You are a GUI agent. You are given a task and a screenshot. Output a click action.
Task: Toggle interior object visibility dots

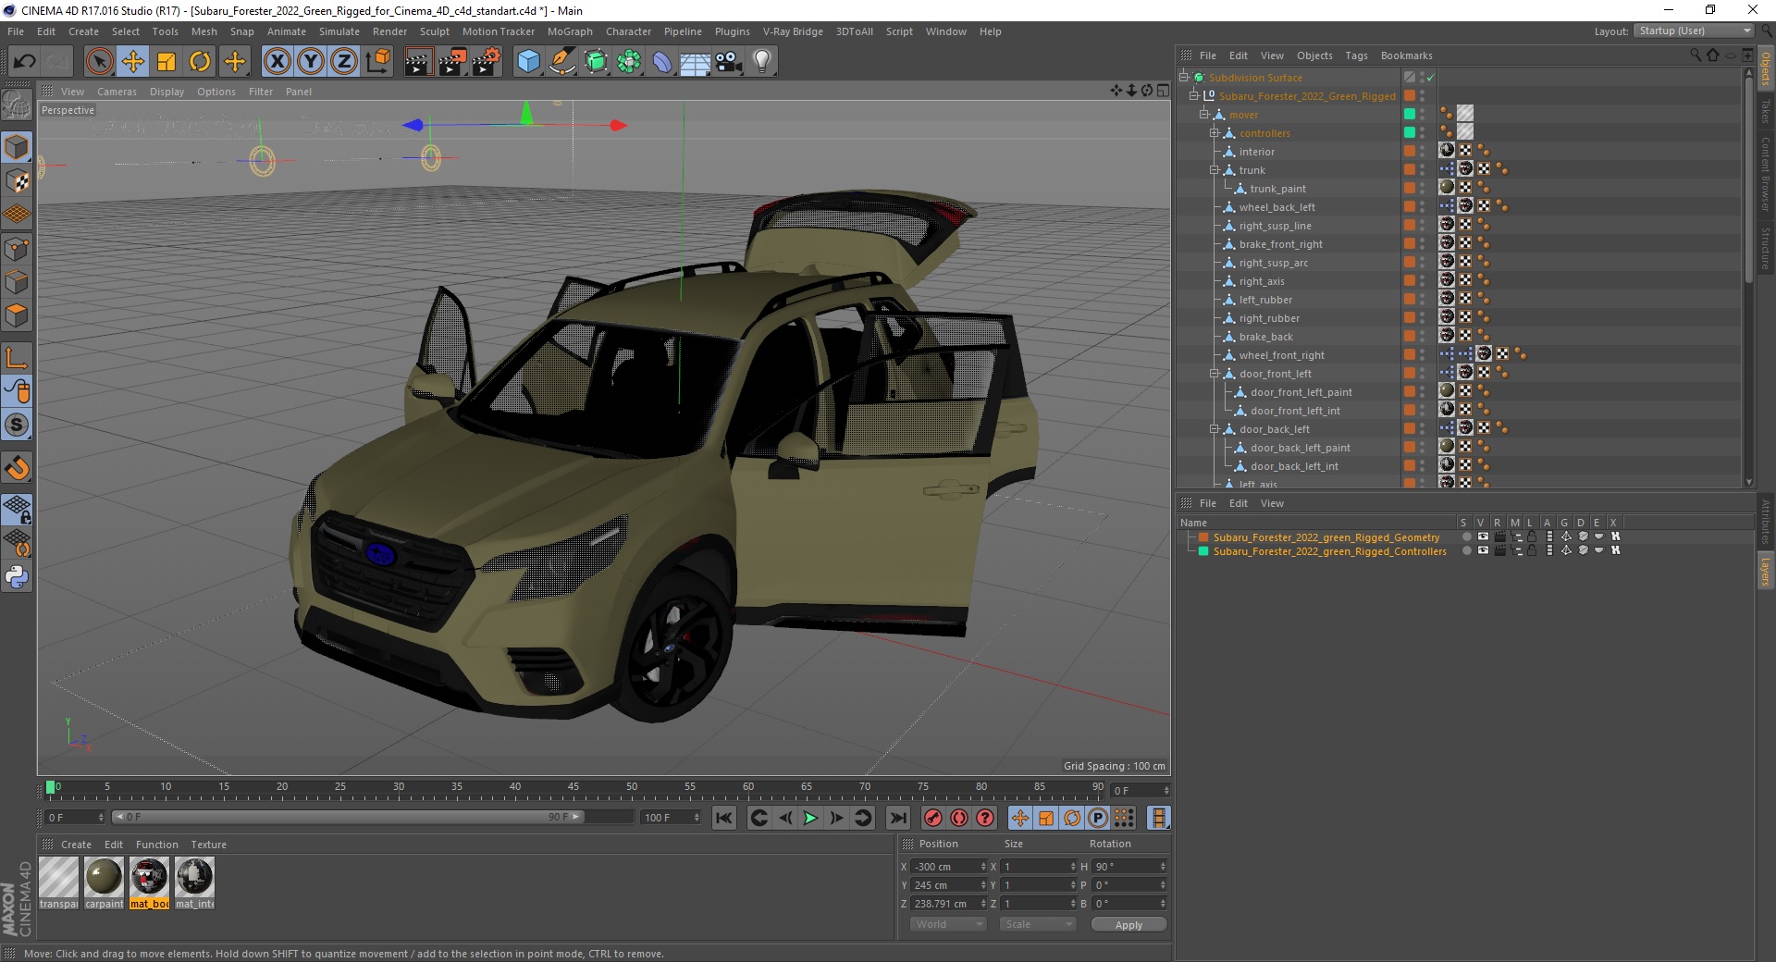[x=1423, y=152]
